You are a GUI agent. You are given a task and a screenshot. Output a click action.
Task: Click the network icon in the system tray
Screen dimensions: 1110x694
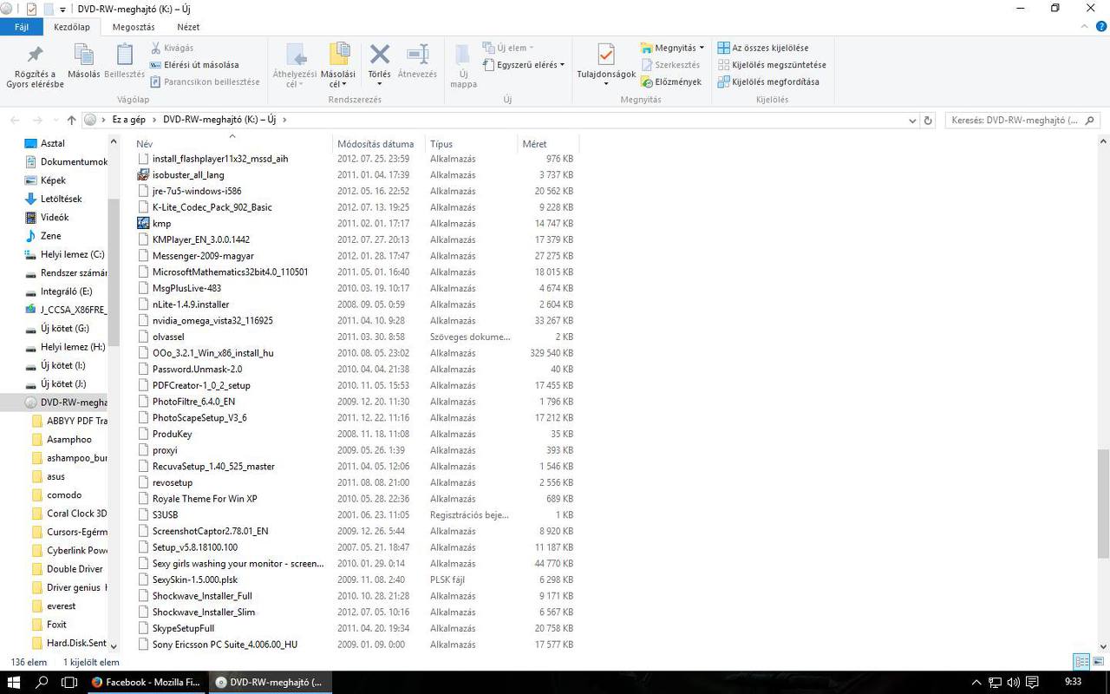point(995,683)
